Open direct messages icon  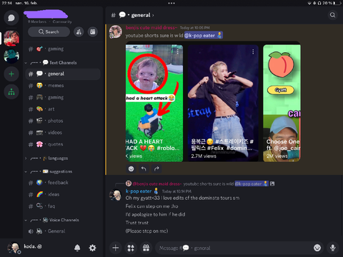11,18
